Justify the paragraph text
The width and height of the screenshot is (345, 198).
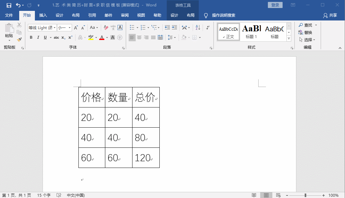(x=153, y=37)
